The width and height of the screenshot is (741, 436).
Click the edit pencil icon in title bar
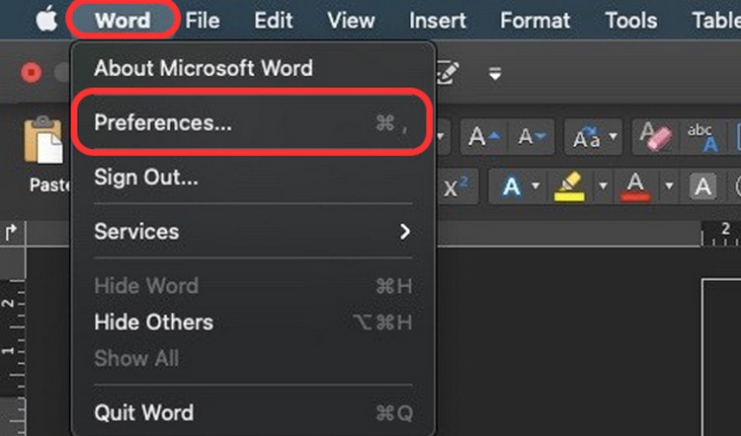coord(447,73)
